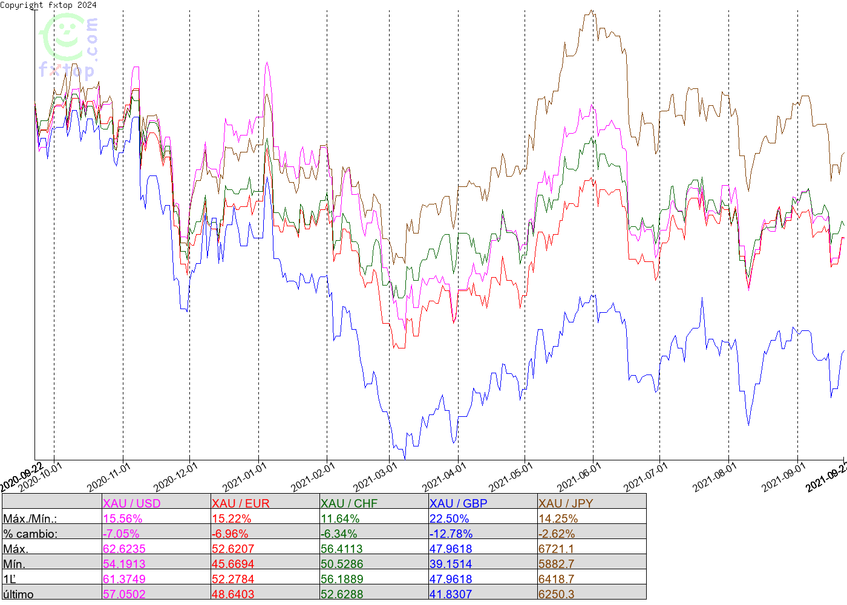The image size is (847, 605).
Task: Click the 54.1913 minimum value
Action: pyautogui.click(x=124, y=564)
